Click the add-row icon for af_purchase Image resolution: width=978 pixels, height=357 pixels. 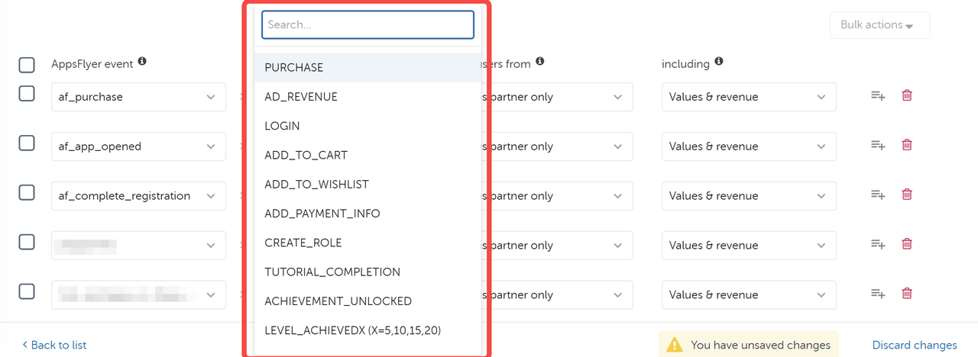click(x=878, y=96)
